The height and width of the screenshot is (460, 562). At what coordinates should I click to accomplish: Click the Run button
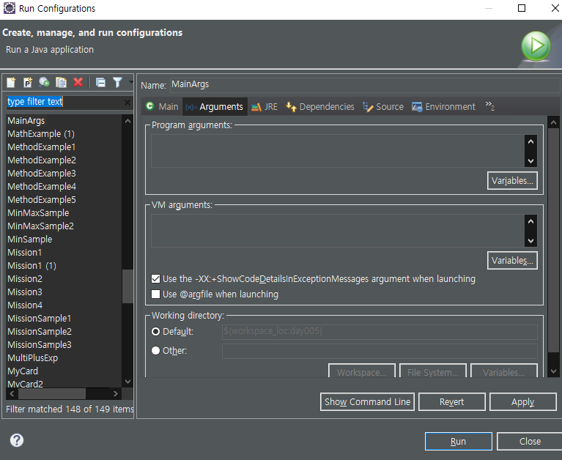coord(458,442)
